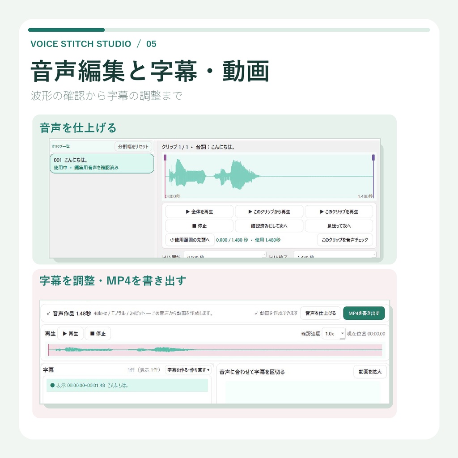Click このクリップを音声チェック button
The height and width of the screenshot is (458, 458).
(x=345, y=240)
